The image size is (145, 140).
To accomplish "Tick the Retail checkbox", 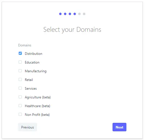I will click(20, 80).
